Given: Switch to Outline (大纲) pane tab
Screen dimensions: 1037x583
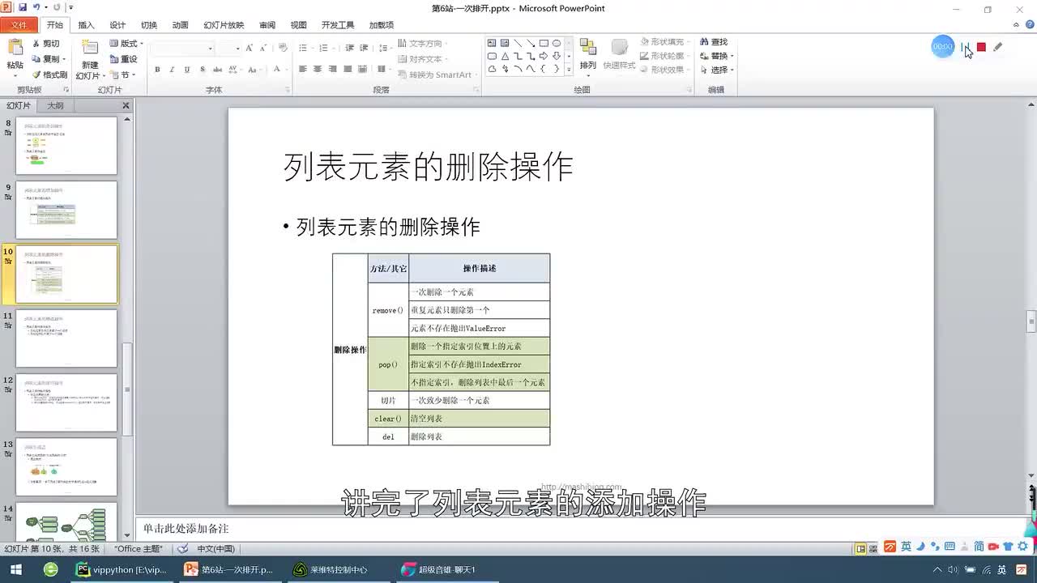Looking at the screenshot, I should coord(55,106).
